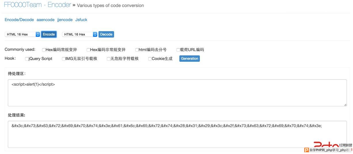Click the 'Various types of code conversion' subtitle

click(x=110, y=5)
